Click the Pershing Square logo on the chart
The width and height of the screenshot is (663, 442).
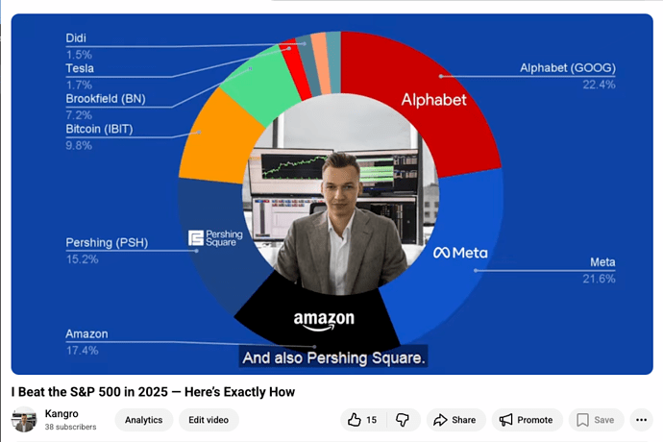pyautogui.click(x=215, y=238)
